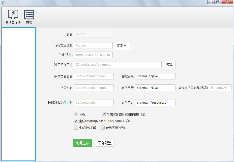Open the 数据库连接 database connection icon
The width and height of the screenshot is (234, 162).
(x=13, y=15)
